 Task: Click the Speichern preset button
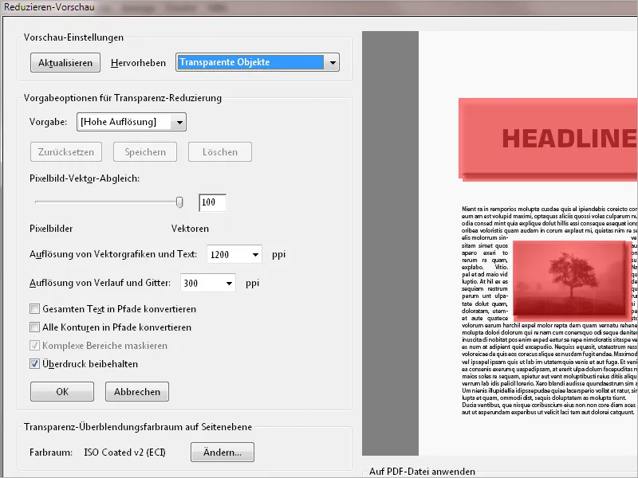[x=145, y=152]
